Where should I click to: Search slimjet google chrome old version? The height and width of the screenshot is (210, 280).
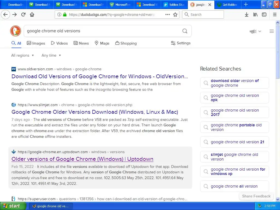click(234, 157)
